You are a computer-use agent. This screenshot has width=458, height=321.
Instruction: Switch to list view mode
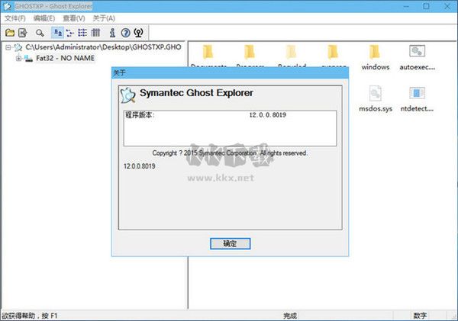pyautogui.click(x=82, y=33)
